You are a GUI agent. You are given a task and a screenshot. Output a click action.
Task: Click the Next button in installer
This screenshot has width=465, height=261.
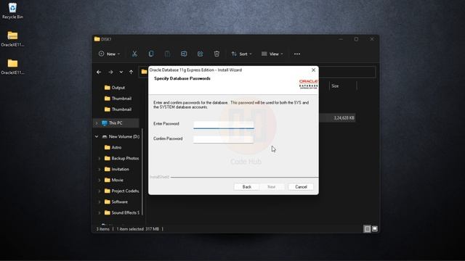point(271,187)
